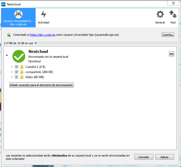Open the https://dpv.uvigo.es link
This screenshot has height=167, width=181.
42,35
